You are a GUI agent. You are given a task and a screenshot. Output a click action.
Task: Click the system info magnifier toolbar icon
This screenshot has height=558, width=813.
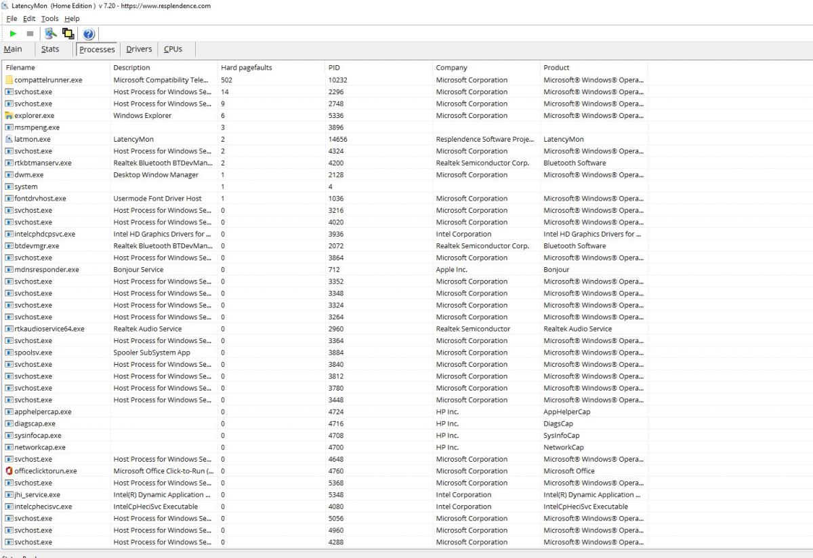(50, 33)
